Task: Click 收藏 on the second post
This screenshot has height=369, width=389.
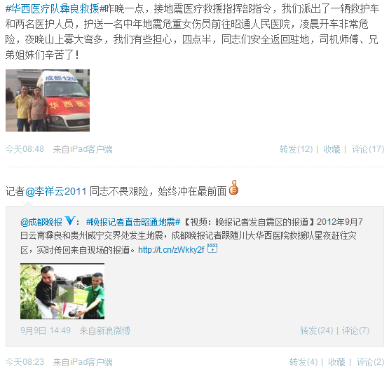Action: (x=336, y=362)
